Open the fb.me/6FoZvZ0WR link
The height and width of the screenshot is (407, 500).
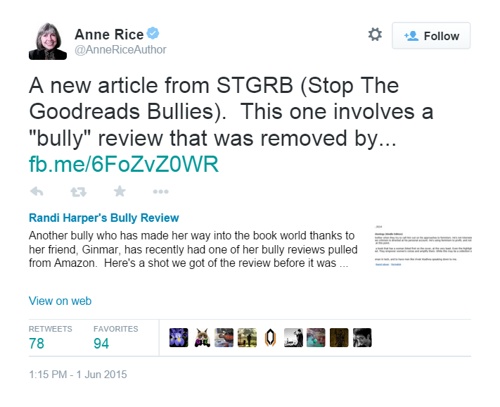(x=124, y=164)
